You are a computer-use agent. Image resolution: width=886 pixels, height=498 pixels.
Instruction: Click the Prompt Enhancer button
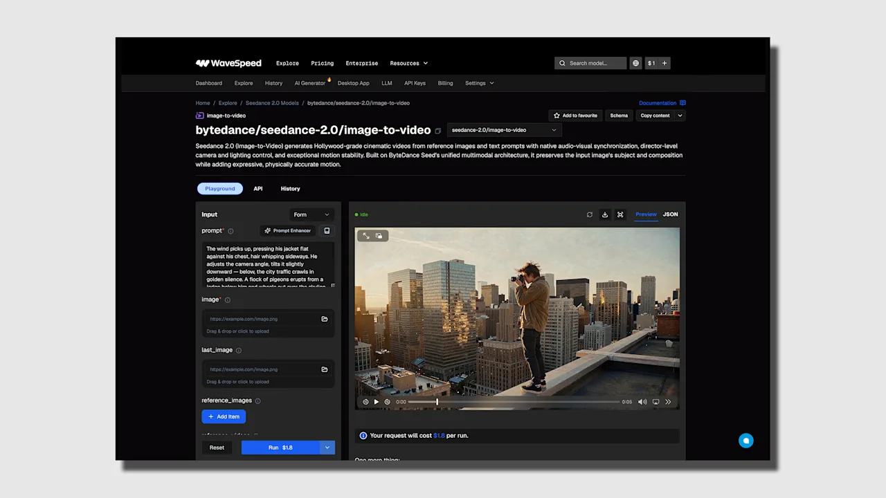click(287, 230)
